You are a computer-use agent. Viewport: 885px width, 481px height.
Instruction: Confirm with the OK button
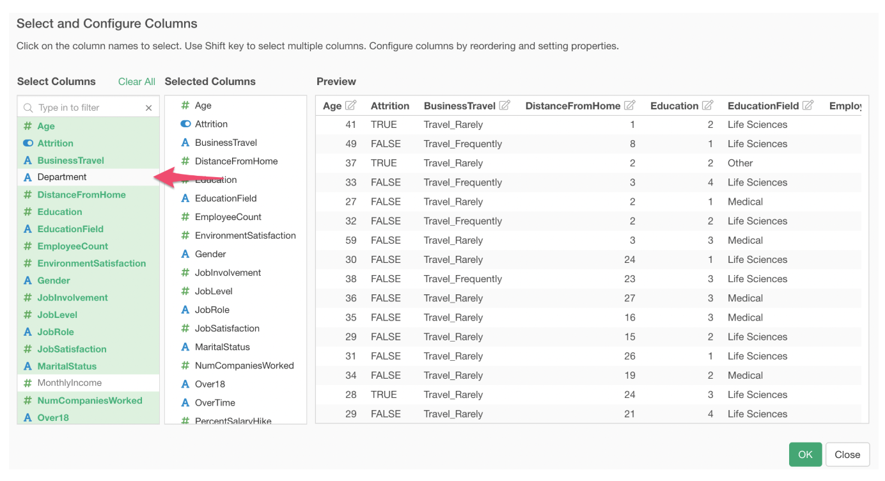click(805, 455)
